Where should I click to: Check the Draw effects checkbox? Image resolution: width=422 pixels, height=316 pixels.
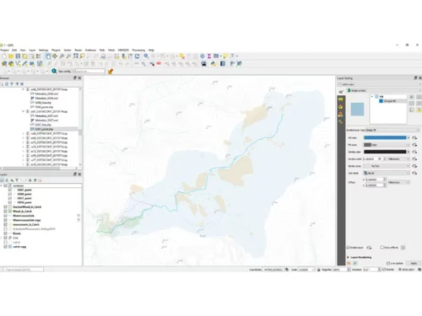[x=381, y=248]
